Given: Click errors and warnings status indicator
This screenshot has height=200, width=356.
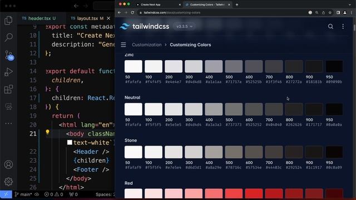Looking at the screenshot, I should point(53,194).
